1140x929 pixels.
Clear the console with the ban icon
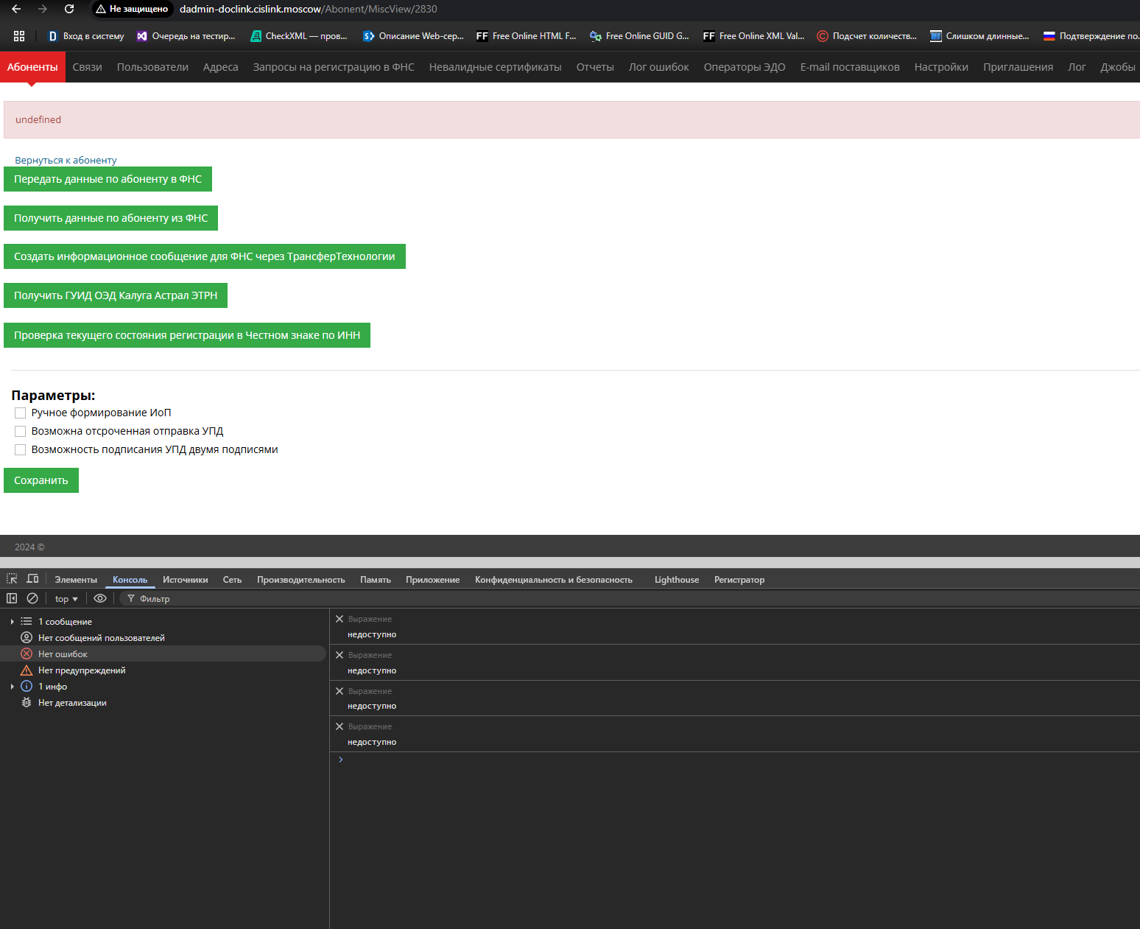(32, 598)
